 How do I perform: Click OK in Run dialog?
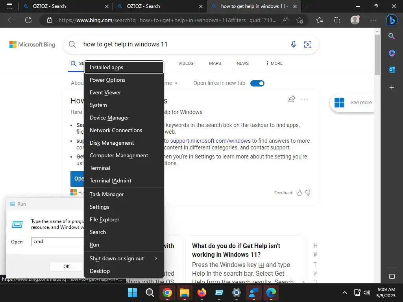coord(66,267)
